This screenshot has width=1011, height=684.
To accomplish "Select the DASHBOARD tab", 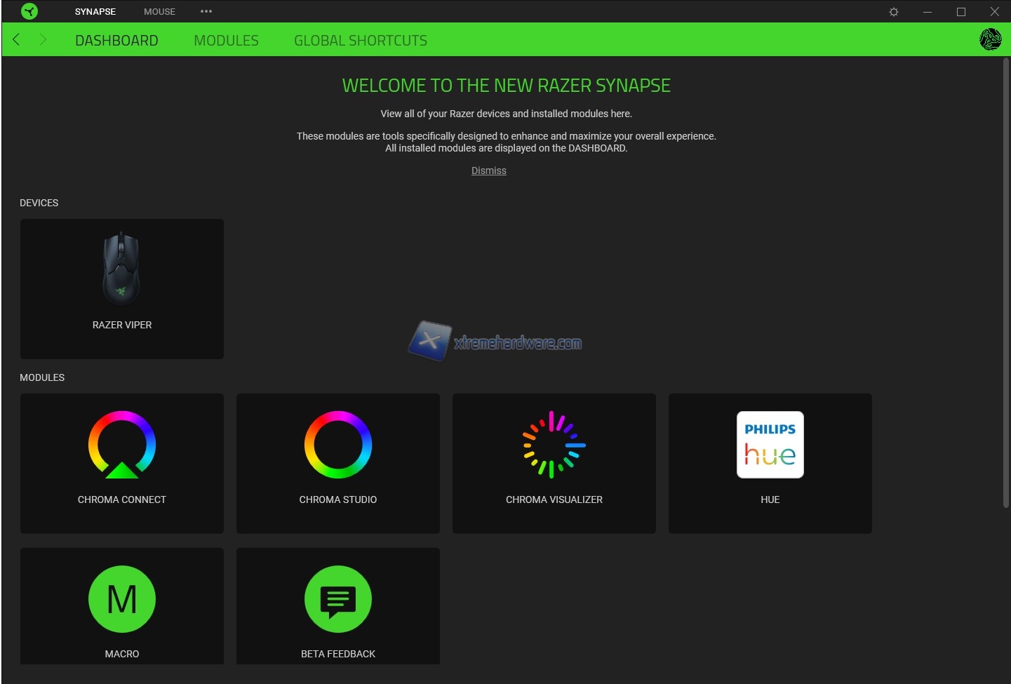I will pos(116,41).
